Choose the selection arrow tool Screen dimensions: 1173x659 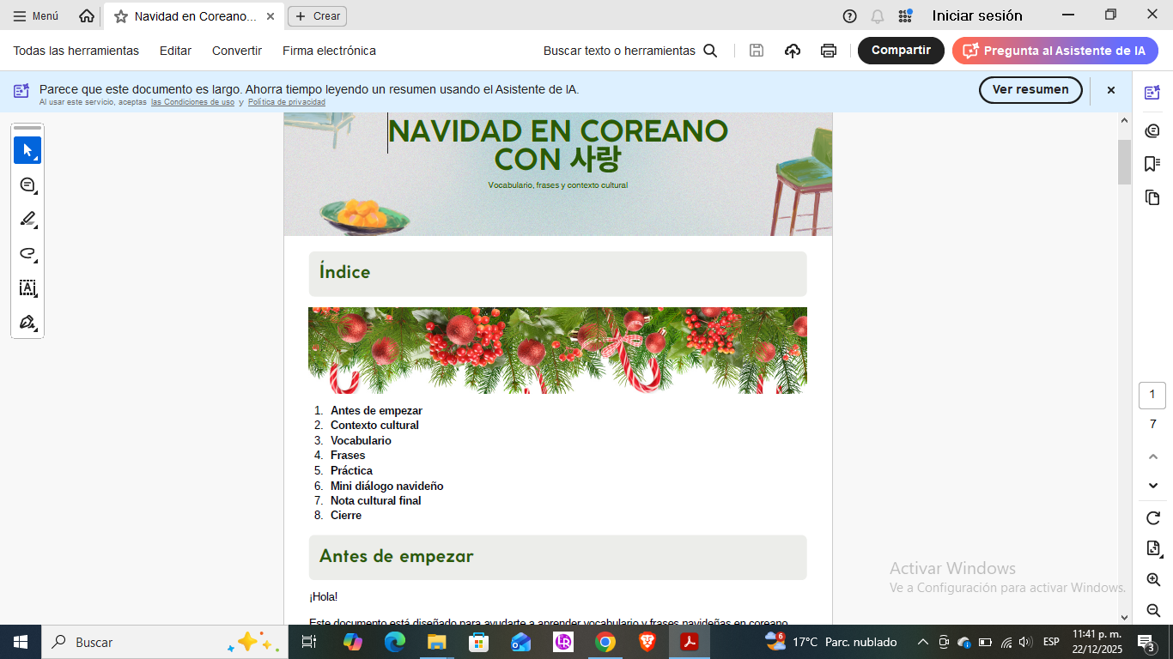coord(27,150)
